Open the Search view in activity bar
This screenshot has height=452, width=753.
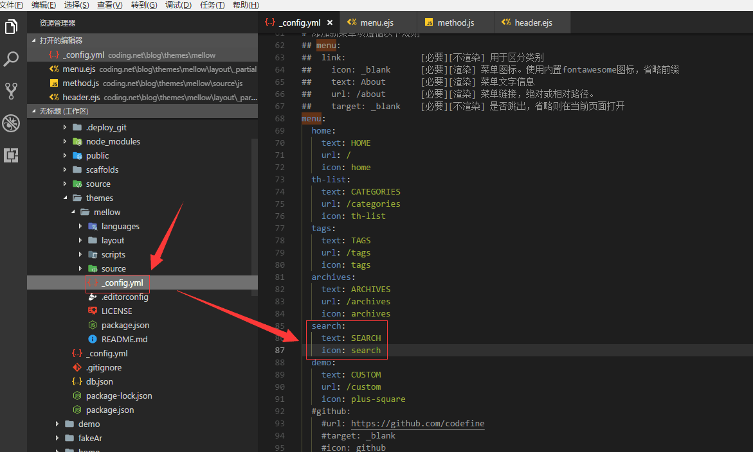pos(12,60)
